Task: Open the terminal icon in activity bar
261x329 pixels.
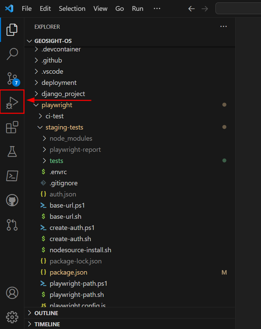Action: 12,176
